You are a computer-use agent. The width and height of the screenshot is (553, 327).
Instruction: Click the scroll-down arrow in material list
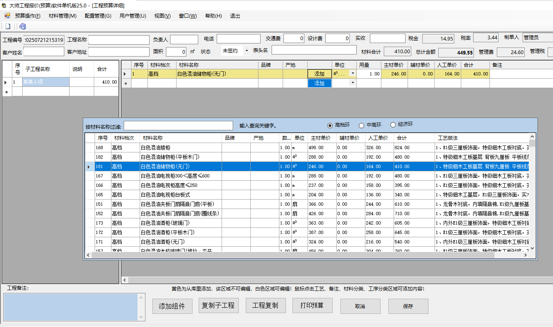(532, 248)
